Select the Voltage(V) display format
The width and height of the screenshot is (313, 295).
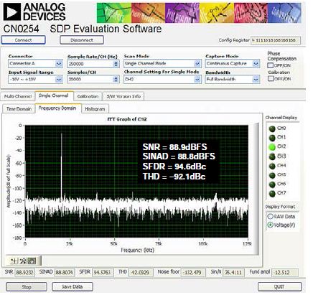coord(270,225)
